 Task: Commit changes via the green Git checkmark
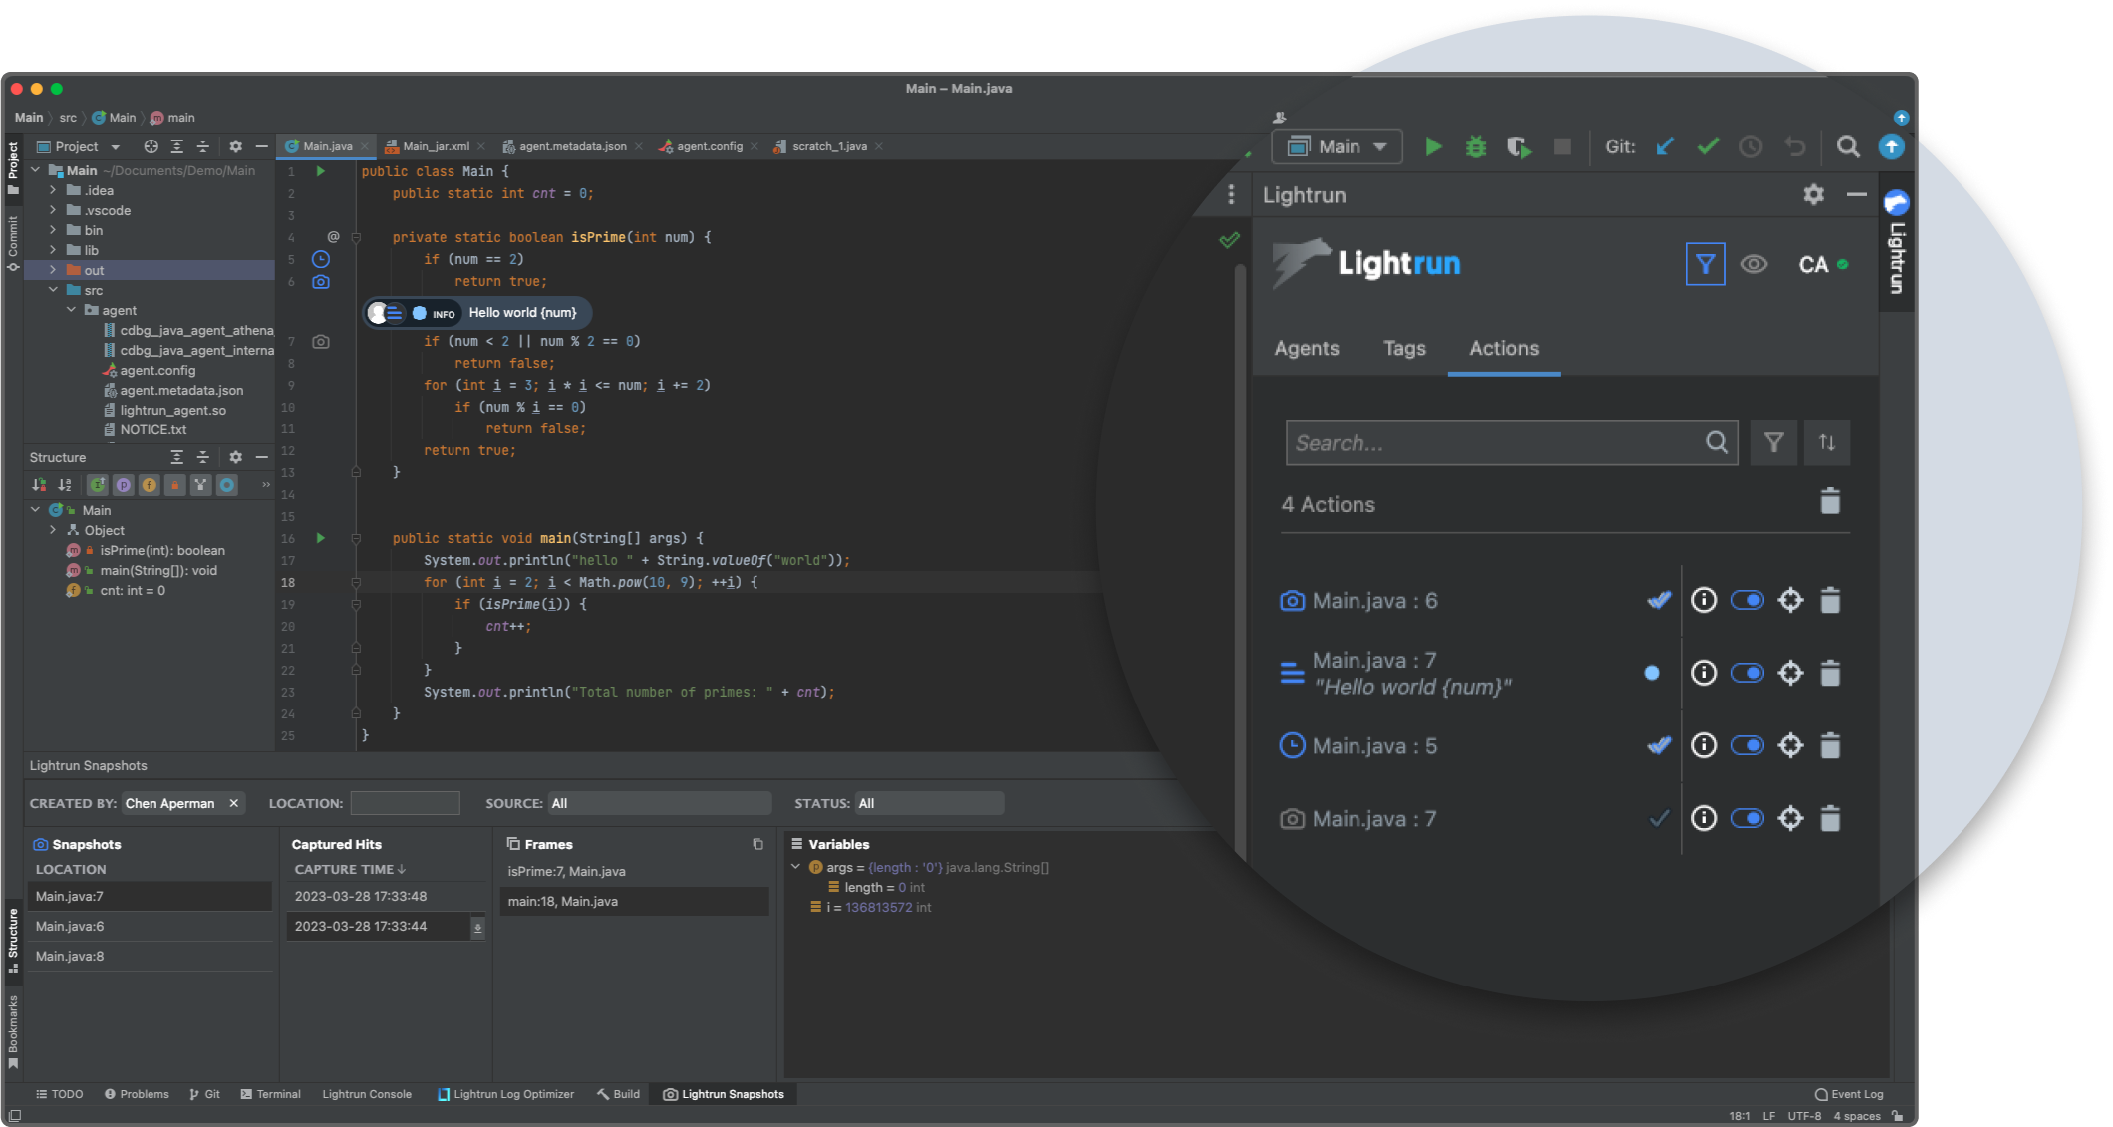click(1707, 146)
